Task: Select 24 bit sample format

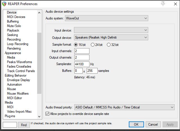Action: (x=96, y=45)
